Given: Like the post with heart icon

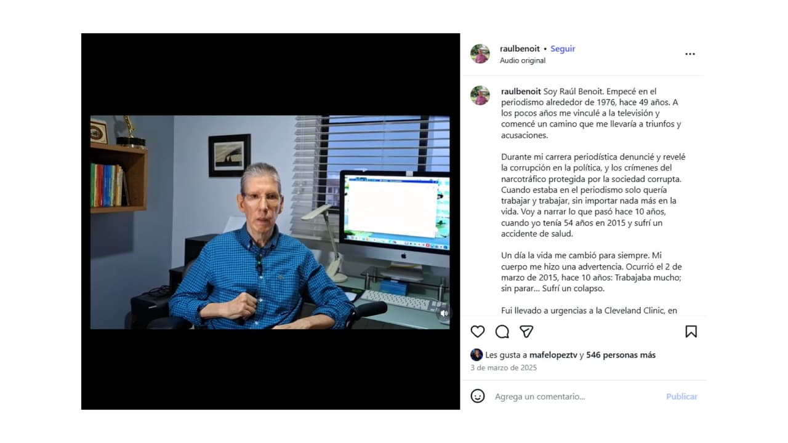Looking at the screenshot, I should pyautogui.click(x=478, y=332).
